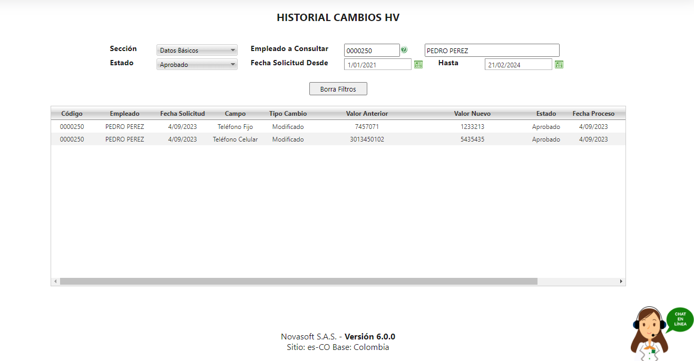Screen dimensions: 694x361
Task: Sort by Empleado column header
Action: pos(125,114)
